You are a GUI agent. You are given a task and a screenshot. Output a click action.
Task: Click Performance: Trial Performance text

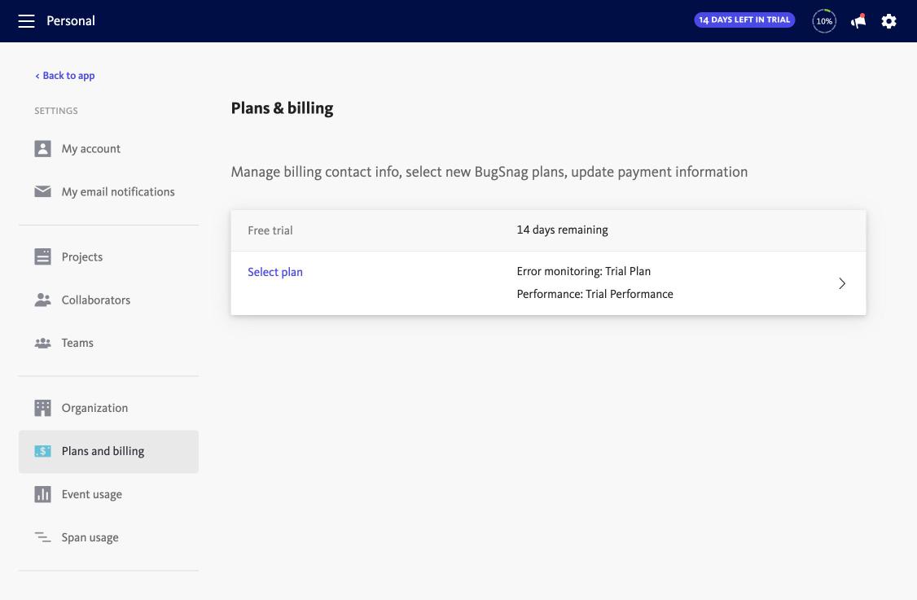click(x=595, y=294)
